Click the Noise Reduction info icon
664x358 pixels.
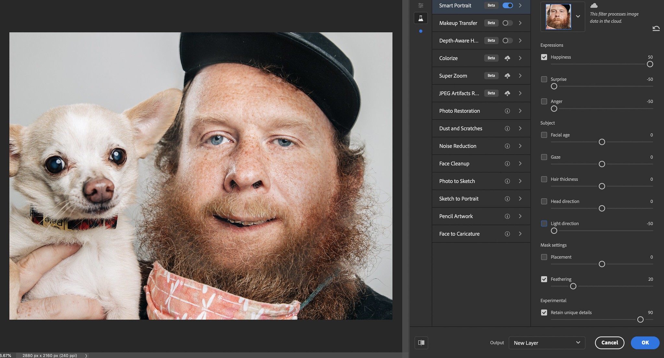click(x=507, y=146)
